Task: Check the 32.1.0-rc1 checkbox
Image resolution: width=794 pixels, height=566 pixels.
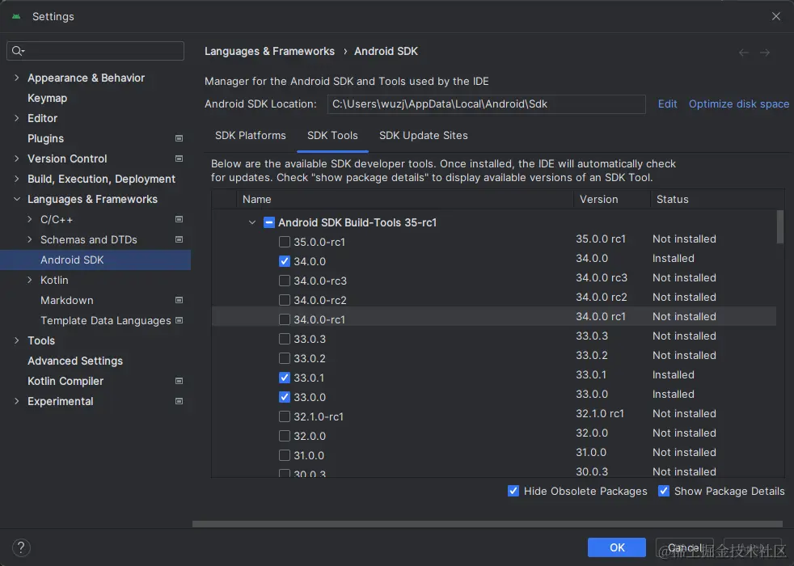Action: 285,416
